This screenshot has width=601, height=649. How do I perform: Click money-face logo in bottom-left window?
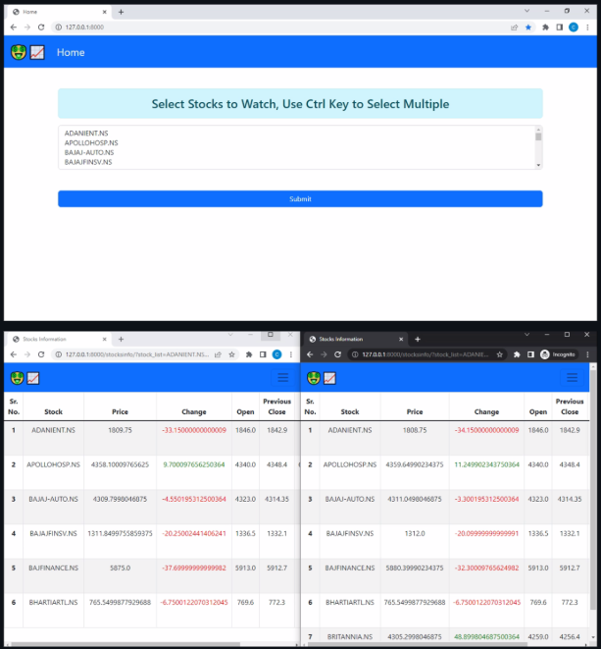[x=17, y=378]
